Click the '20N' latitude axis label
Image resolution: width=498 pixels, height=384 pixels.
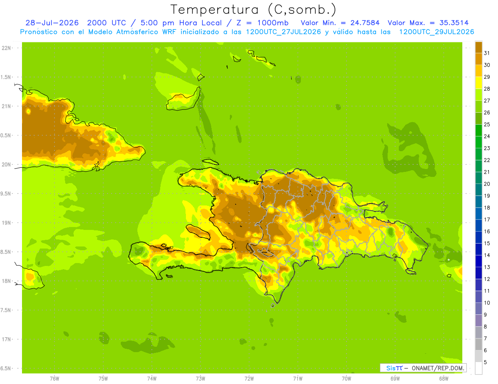6,164
